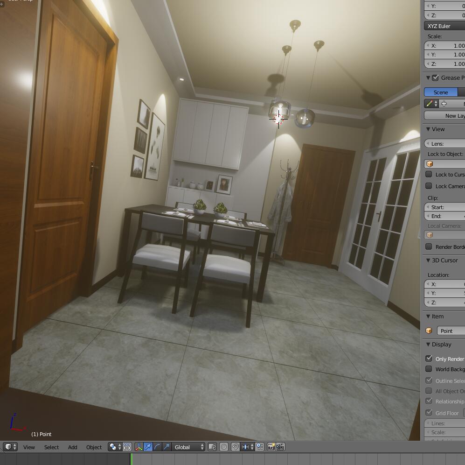Open the View menu
This screenshot has width=465, height=465.
click(x=29, y=447)
